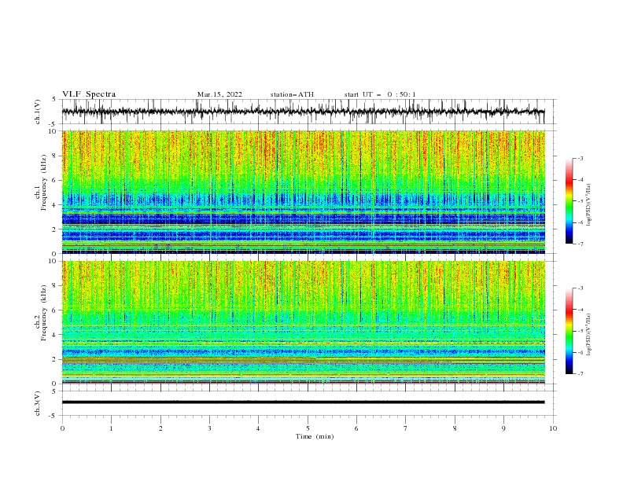
Task: Click the Mar.15, 2022 date label
Action: [x=219, y=94]
